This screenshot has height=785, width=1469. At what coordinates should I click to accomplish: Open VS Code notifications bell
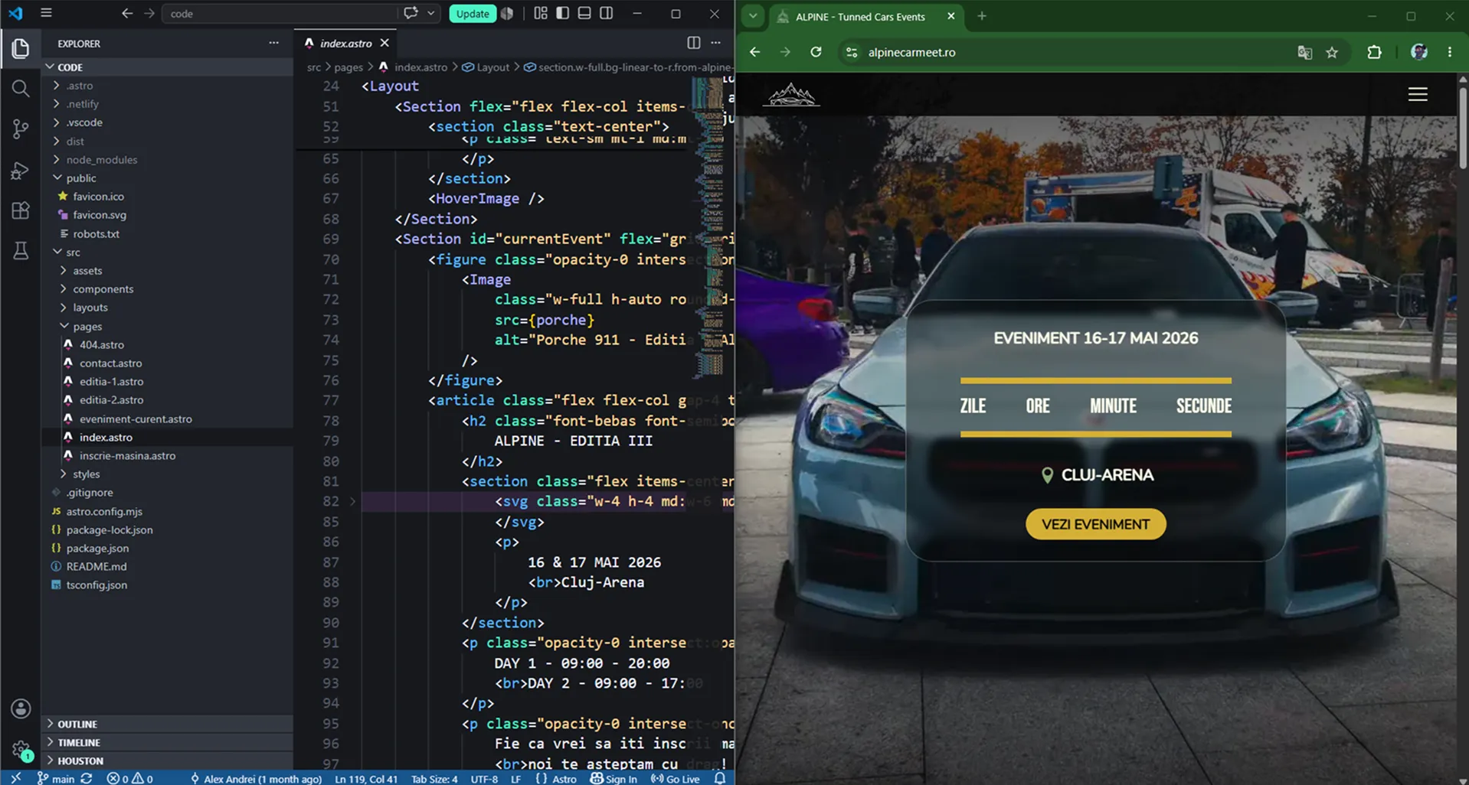720,778
